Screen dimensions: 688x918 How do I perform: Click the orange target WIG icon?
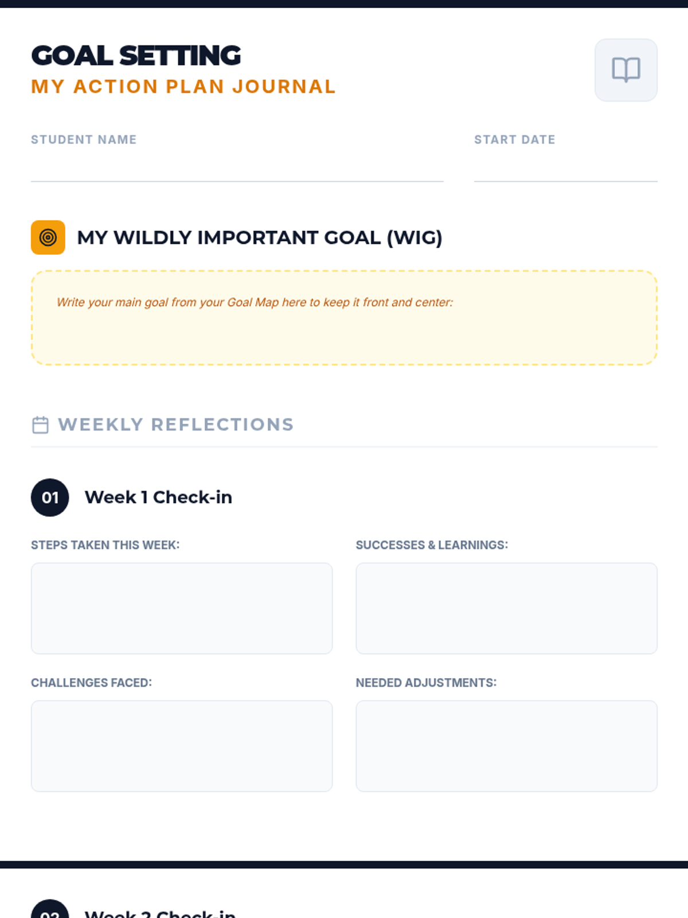48,237
